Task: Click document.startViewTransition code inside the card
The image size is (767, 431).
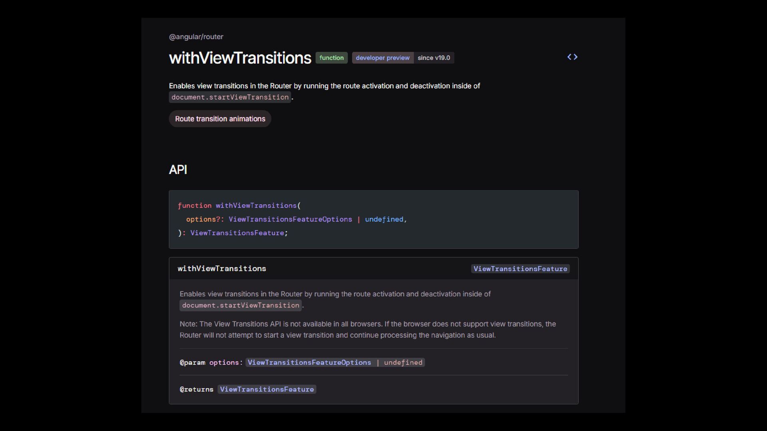Action: click(x=240, y=305)
